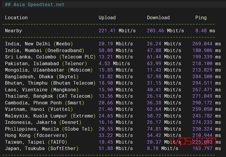Click 'India, New Delhi (Weebo)' row
226x157 pixels.
(x=39, y=44)
